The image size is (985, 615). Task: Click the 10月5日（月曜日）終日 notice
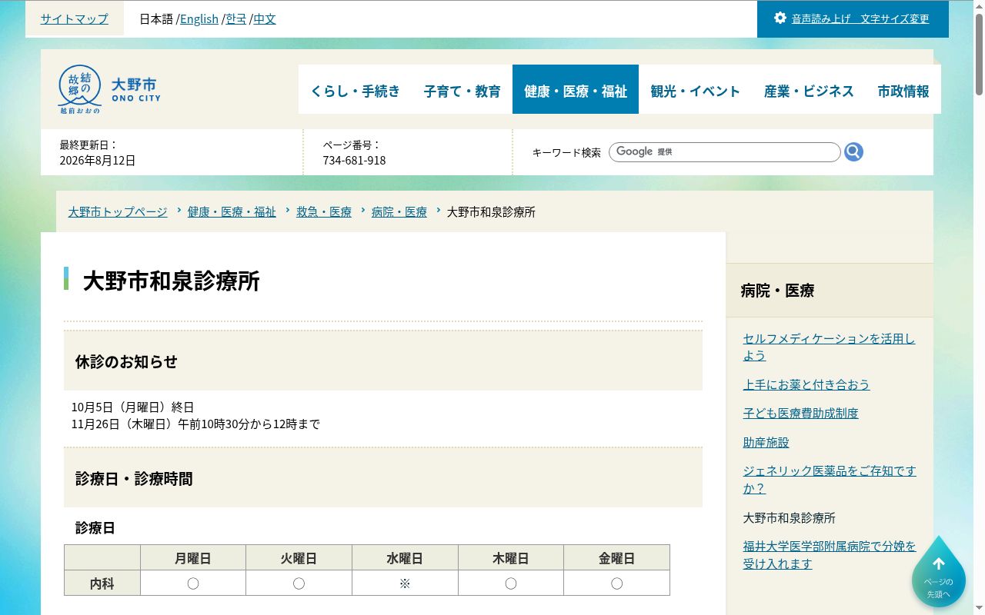pos(133,407)
